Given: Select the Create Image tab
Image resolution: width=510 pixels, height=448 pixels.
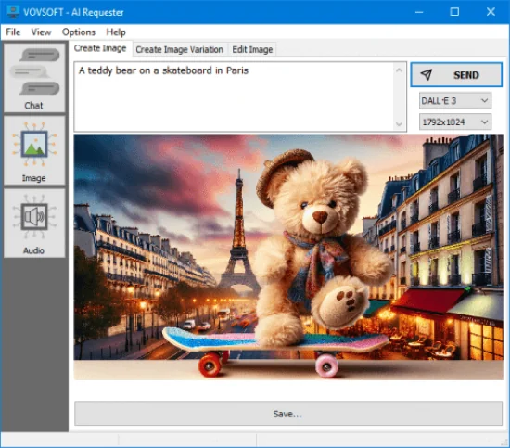Looking at the screenshot, I should point(100,48).
